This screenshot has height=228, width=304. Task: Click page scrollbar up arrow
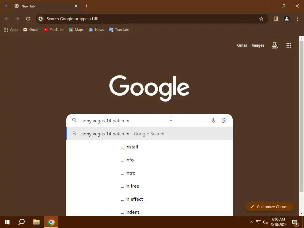click(302, 39)
